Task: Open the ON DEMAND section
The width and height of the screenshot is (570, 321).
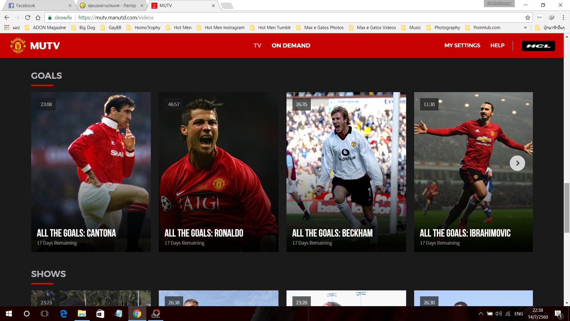Action: point(291,45)
